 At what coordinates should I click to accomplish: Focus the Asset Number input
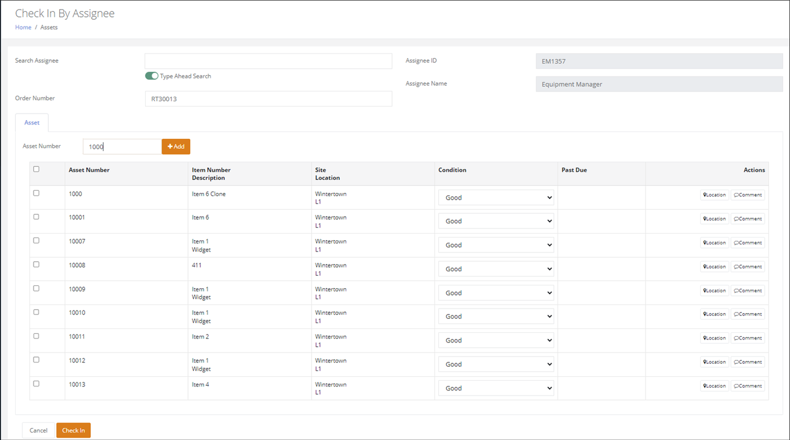[122, 147]
